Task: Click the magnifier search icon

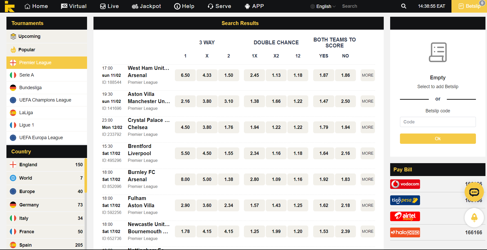Action: (x=404, y=6)
